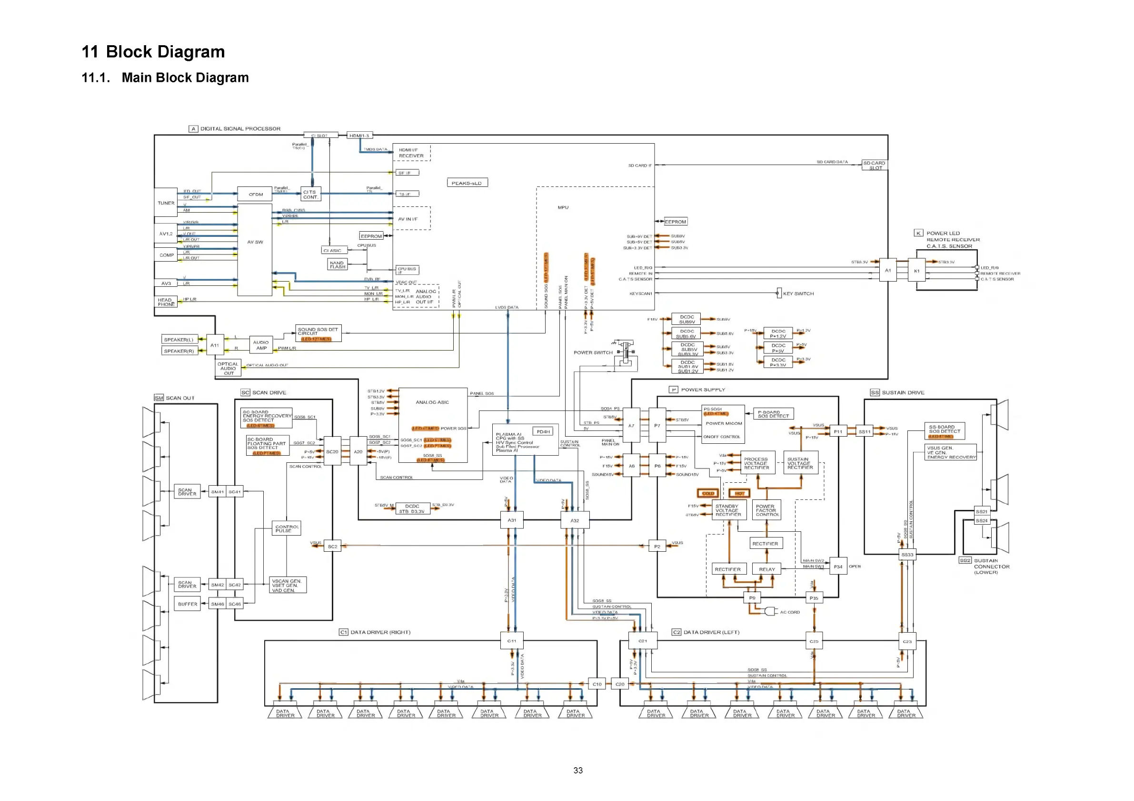The height and width of the screenshot is (801, 1134).
Task: Select the AUDIO AMP block
Action: coord(261,345)
